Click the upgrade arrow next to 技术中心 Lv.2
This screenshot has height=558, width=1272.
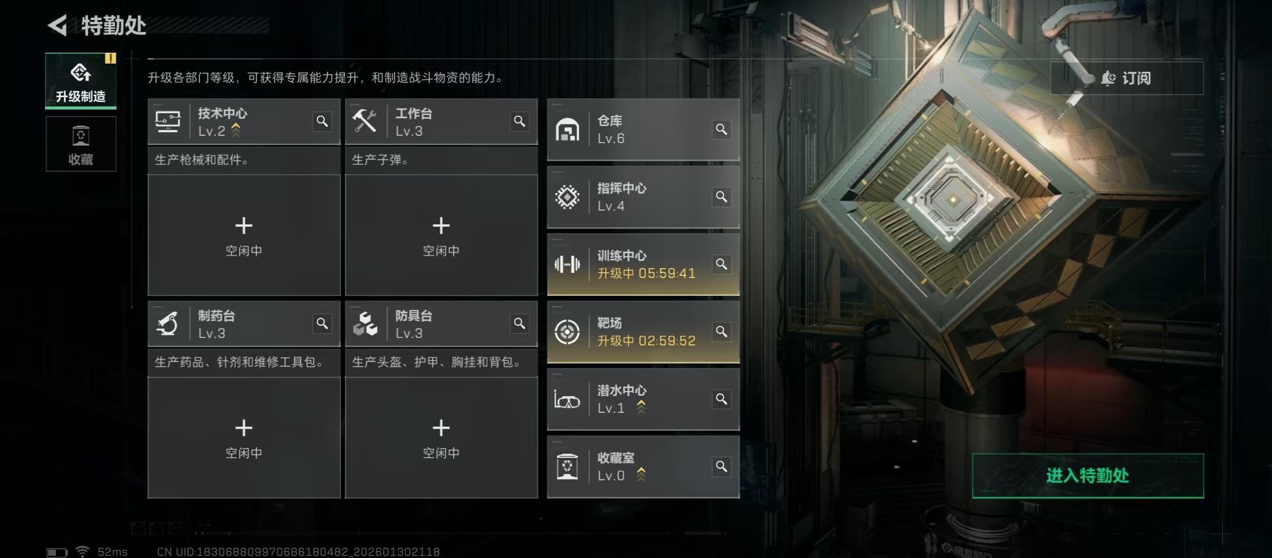pos(236,130)
